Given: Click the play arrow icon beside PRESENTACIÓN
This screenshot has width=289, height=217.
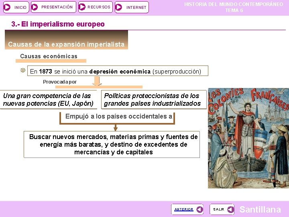Looking at the screenshot, I should [x=35, y=7].
